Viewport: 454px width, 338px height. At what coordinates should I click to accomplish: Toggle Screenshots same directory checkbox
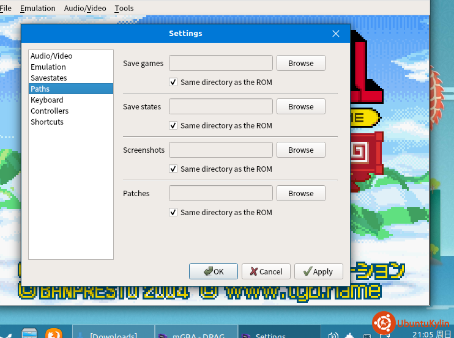point(173,169)
